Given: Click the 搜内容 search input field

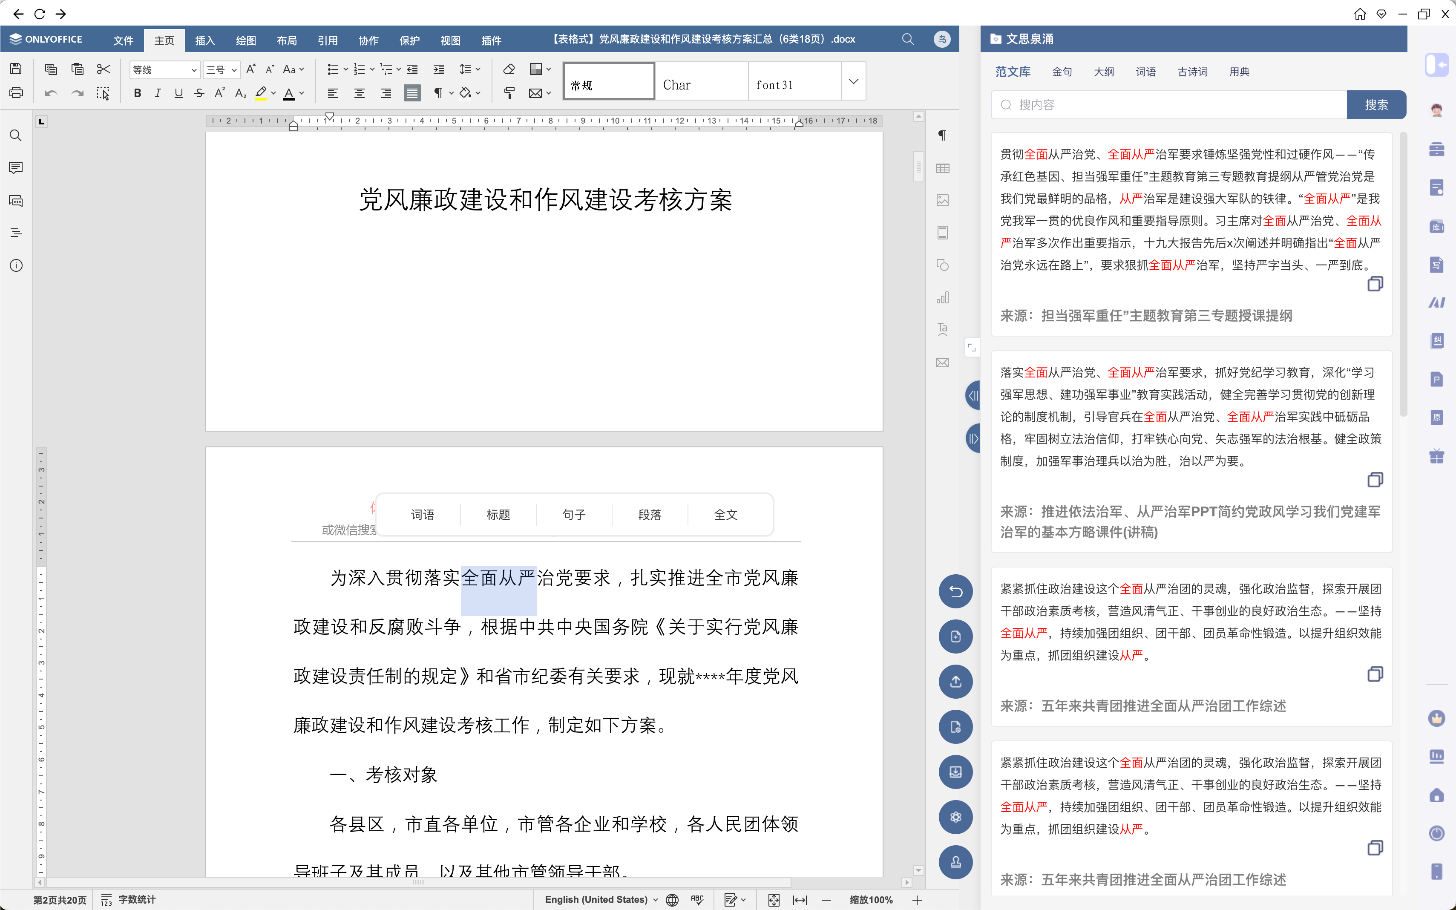Looking at the screenshot, I should tap(1168, 105).
